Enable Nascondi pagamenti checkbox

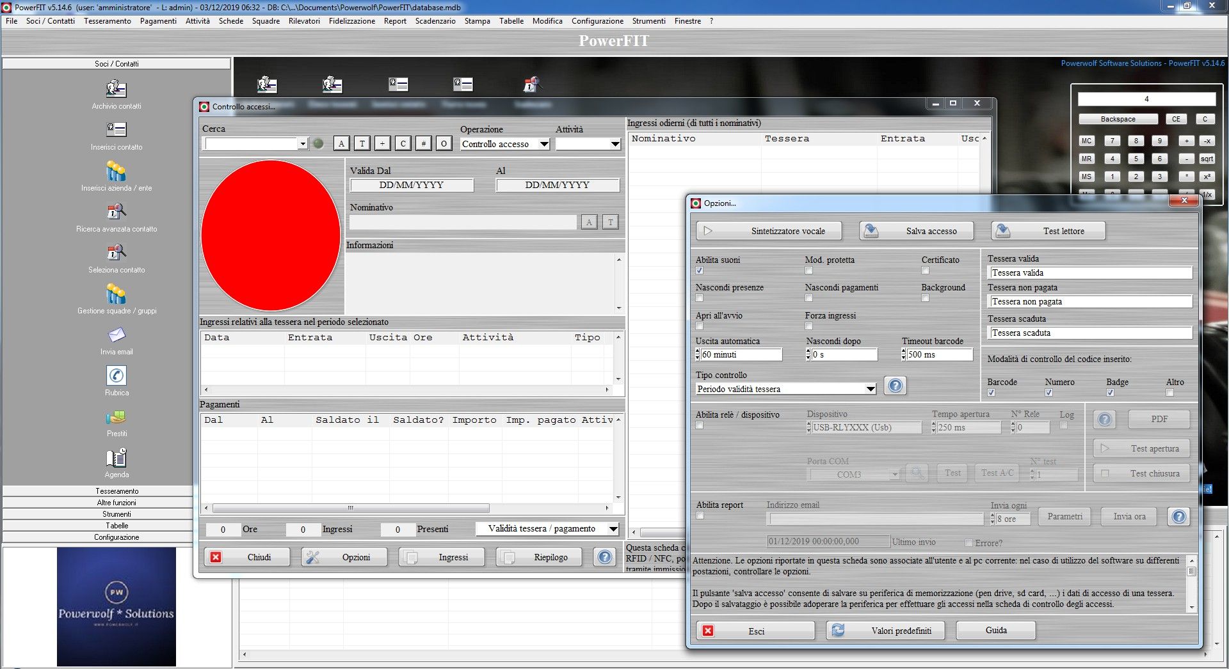point(809,298)
